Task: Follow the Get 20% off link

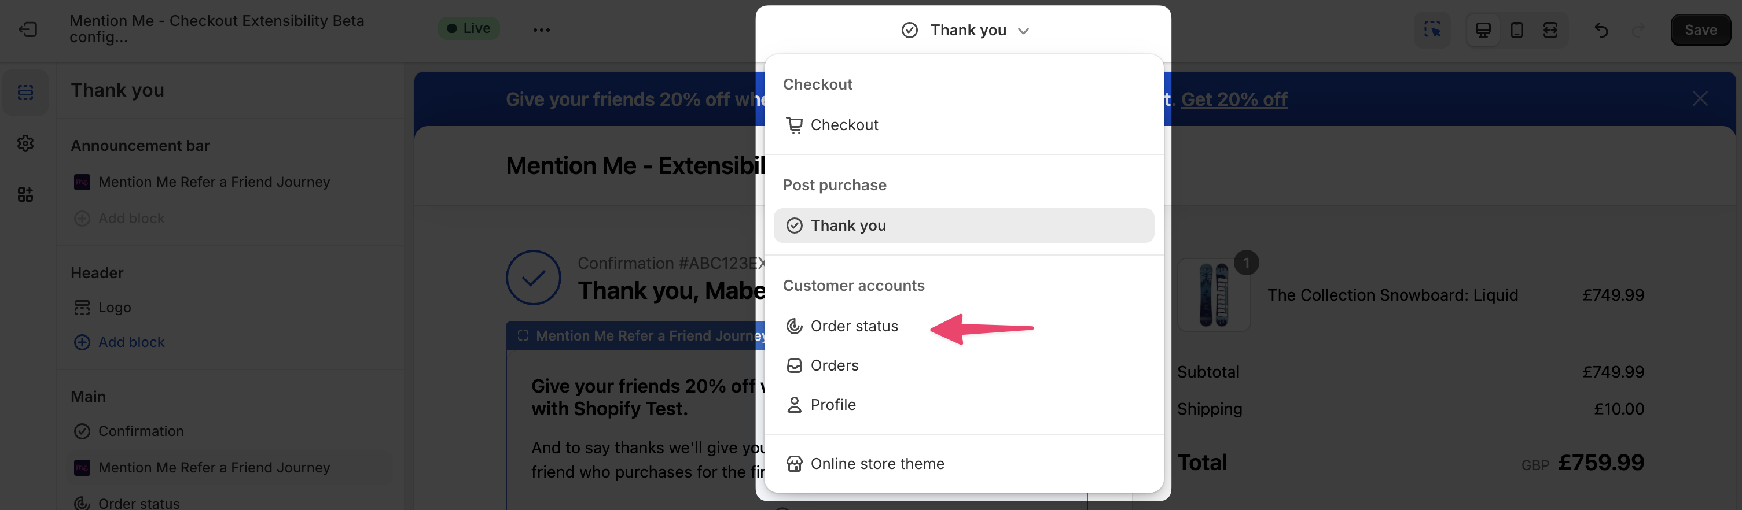Action: pos(1235,99)
